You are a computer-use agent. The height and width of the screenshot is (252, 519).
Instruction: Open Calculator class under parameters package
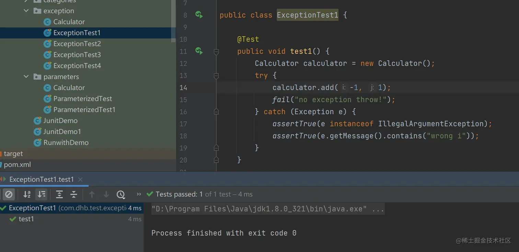coord(69,88)
